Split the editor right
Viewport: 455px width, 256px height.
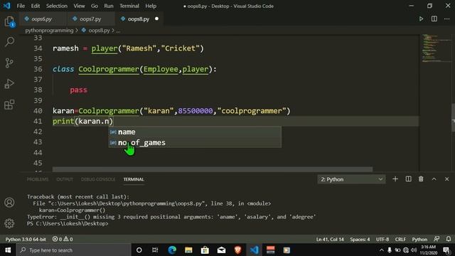434,19
